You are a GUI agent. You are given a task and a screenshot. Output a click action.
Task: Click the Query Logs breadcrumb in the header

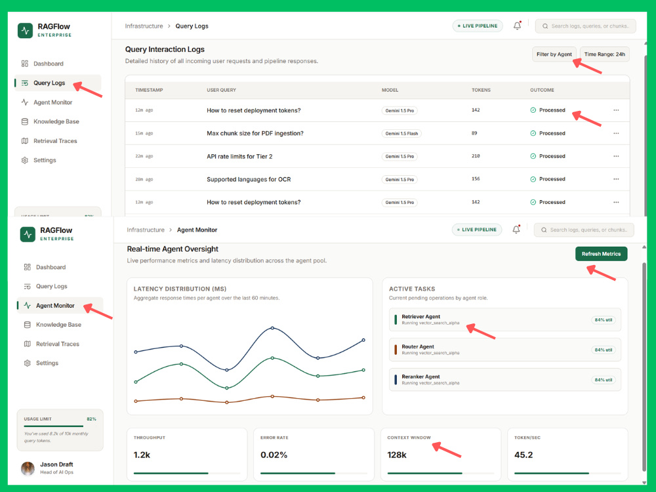(x=192, y=26)
